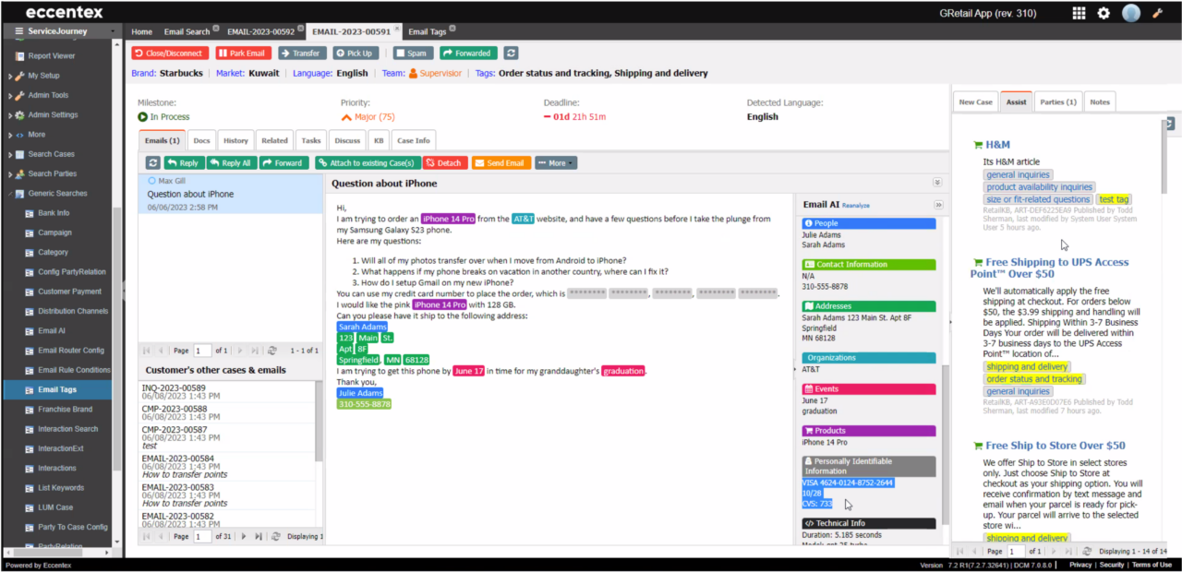Click the user avatar in top bar
The width and height of the screenshot is (1182, 572).
(1131, 13)
